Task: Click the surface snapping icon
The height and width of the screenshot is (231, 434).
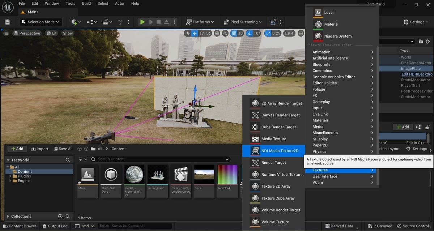Action: pyautogui.click(x=225, y=33)
